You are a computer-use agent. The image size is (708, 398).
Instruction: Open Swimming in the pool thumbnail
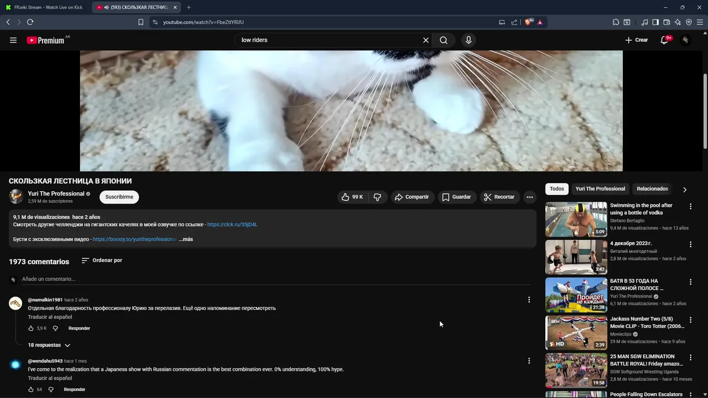[x=576, y=219]
